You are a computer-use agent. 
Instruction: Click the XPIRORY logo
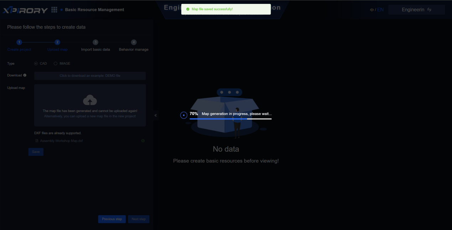coord(25,10)
